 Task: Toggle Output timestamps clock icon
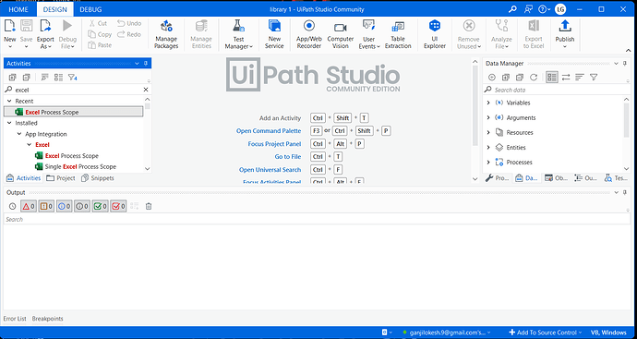coord(12,207)
